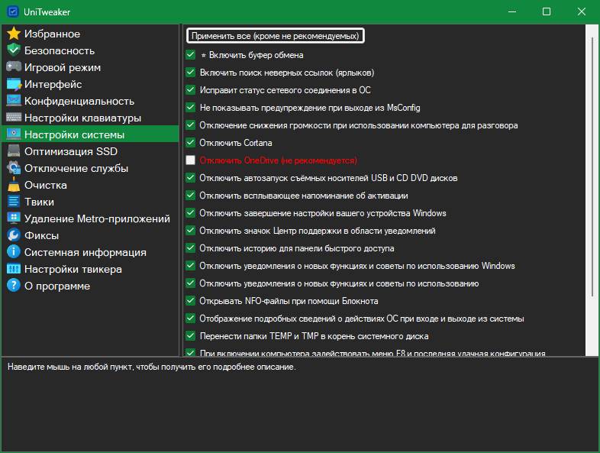Image resolution: width=600 pixels, height=453 pixels.
Task: Toggle the Включить буфер обмена checkbox
Action: (191, 55)
